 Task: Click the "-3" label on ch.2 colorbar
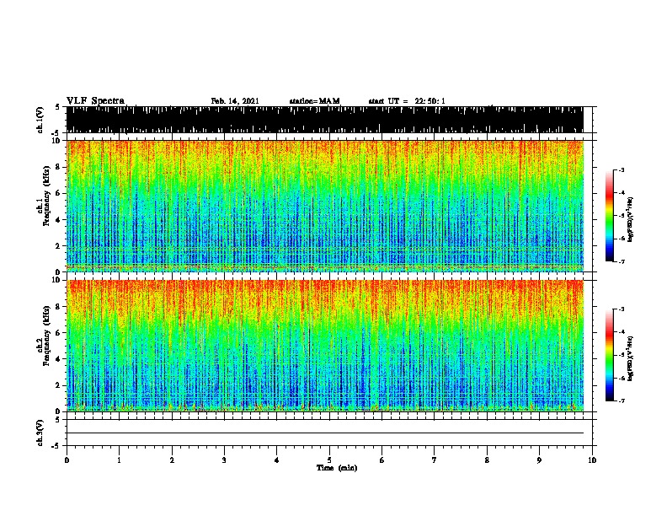[621, 309]
